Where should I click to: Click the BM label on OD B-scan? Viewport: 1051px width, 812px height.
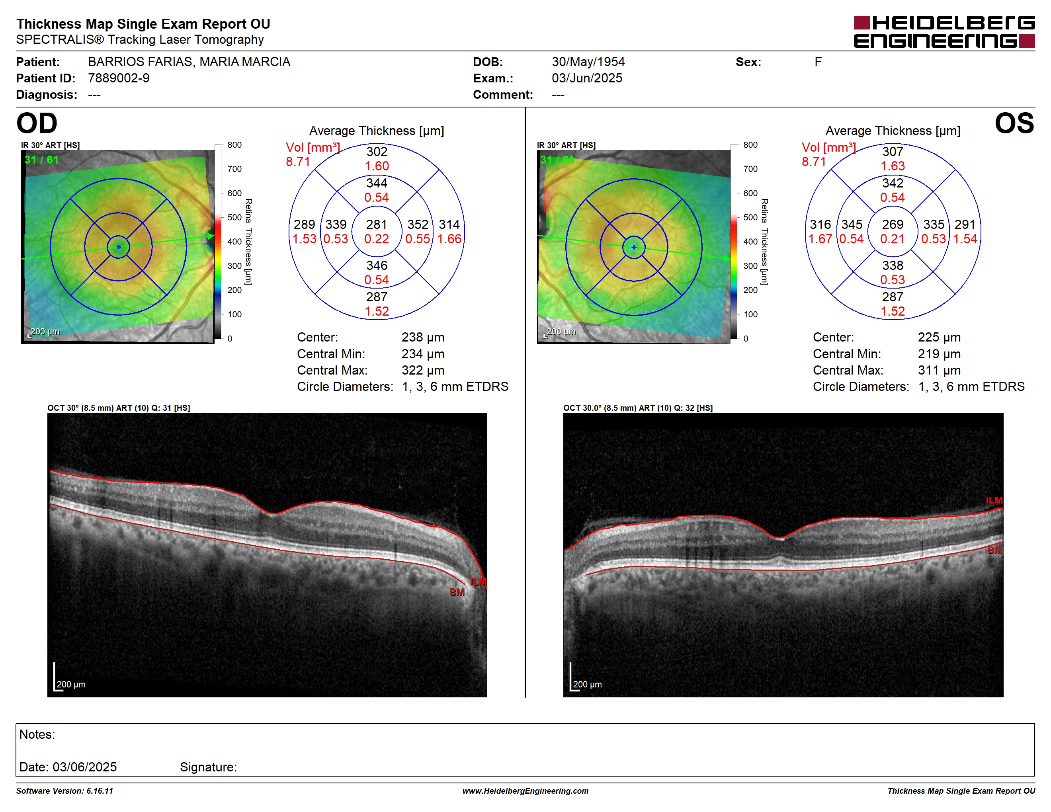pos(457,593)
